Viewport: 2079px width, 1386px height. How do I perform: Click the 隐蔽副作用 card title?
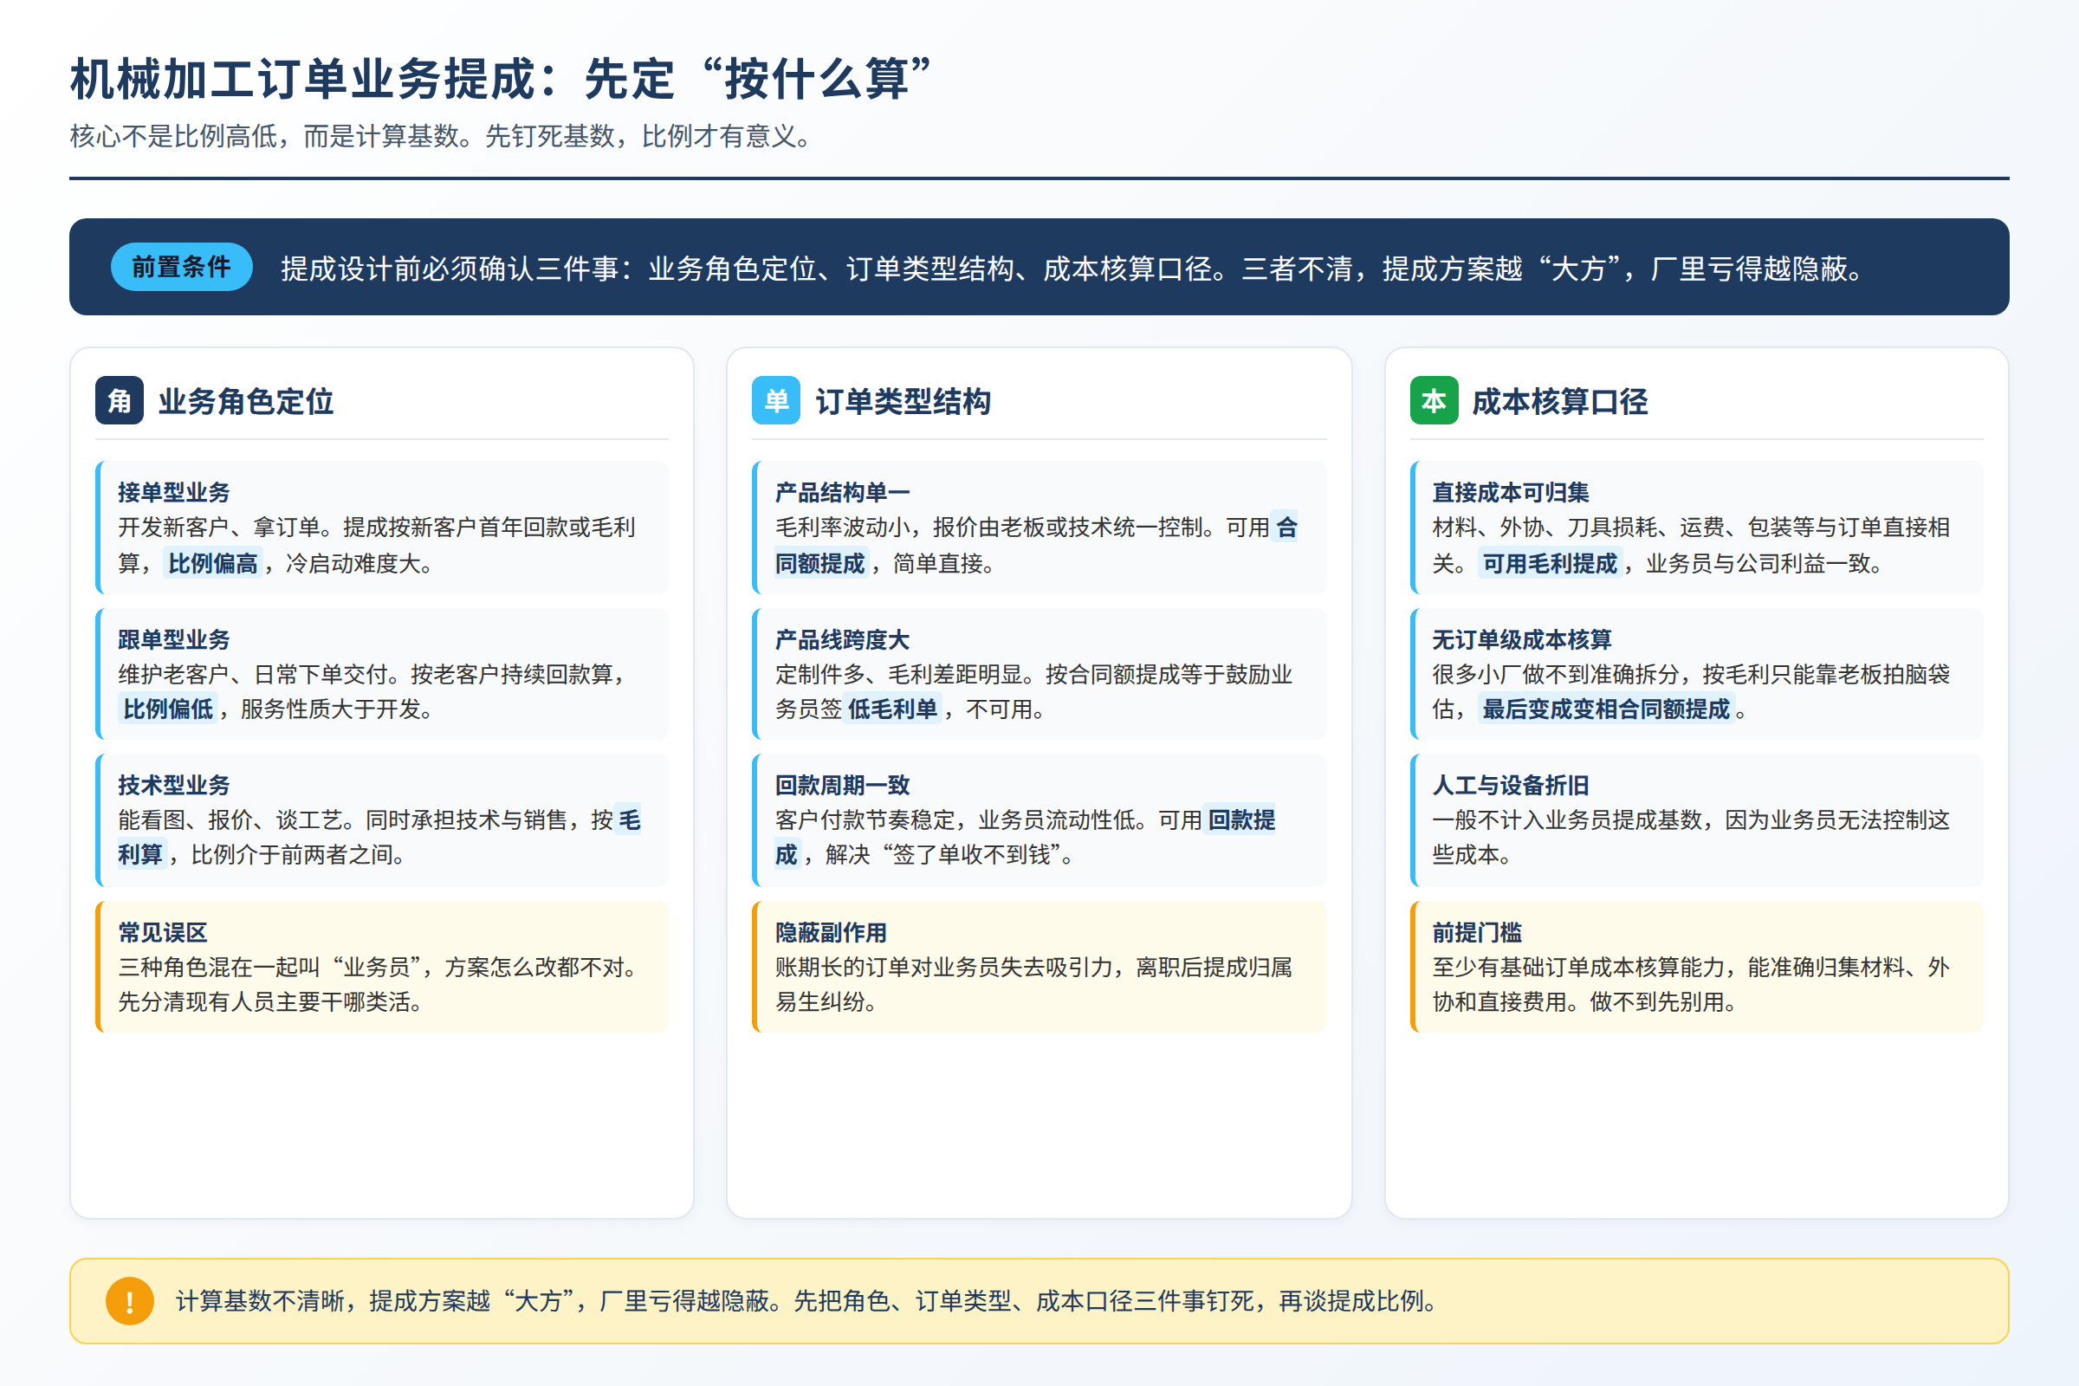pos(831,933)
